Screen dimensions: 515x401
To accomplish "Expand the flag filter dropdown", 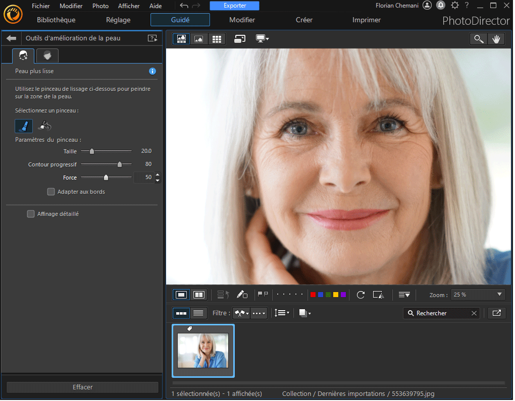I will click(x=241, y=313).
